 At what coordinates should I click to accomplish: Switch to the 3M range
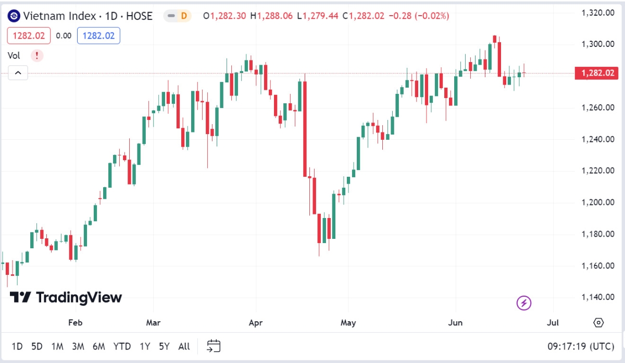[x=78, y=346]
